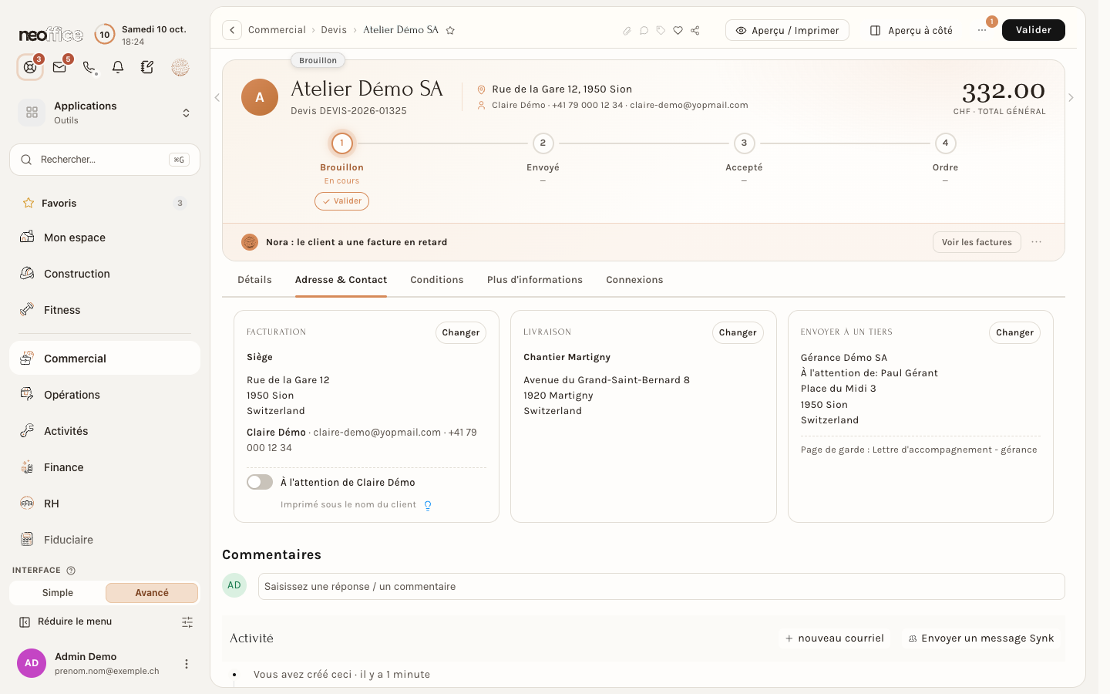Go to next record with right chevron
The height and width of the screenshot is (694, 1110).
(1071, 97)
